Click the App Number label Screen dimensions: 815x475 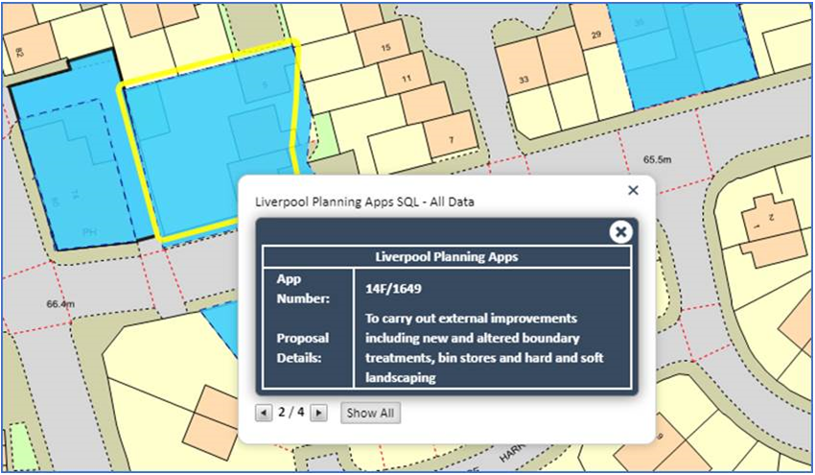(x=303, y=289)
